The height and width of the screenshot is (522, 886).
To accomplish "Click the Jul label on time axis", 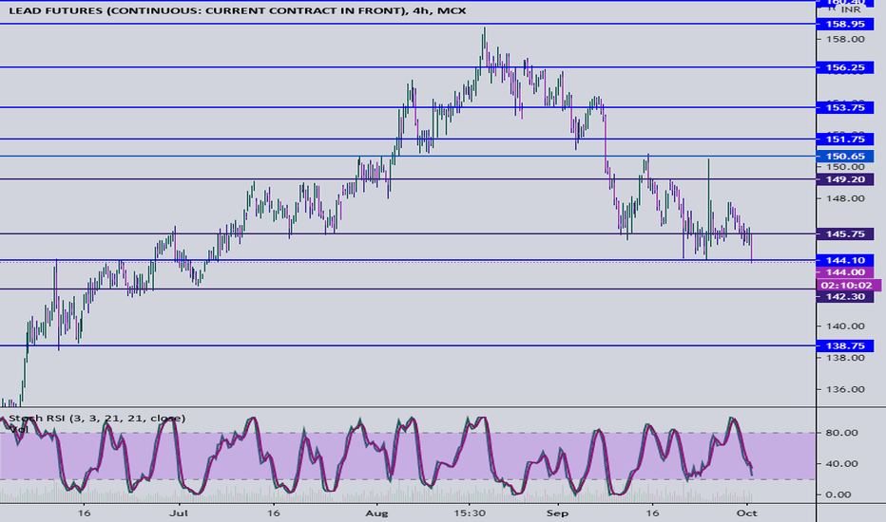I will [x=179, y=513].
